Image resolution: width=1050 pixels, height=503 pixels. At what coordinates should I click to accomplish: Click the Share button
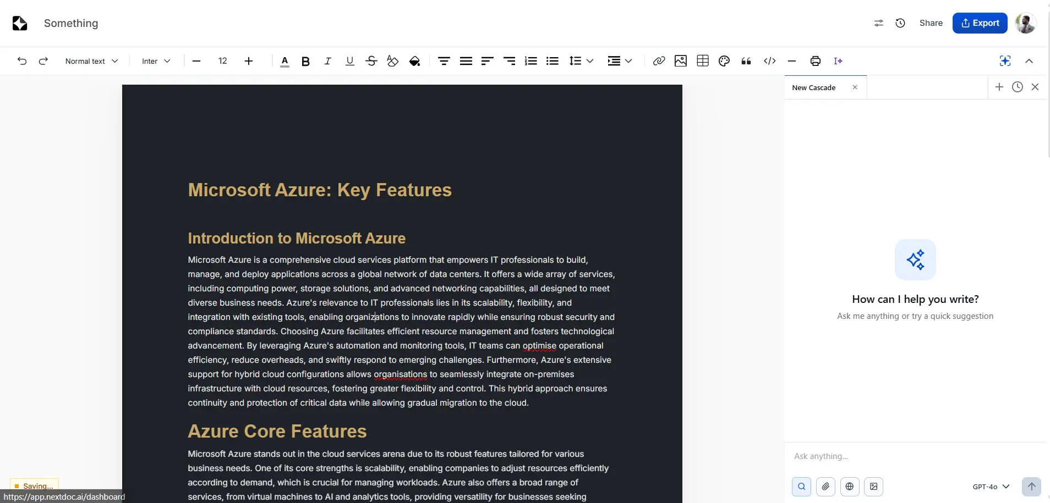[x=931, y=23]
